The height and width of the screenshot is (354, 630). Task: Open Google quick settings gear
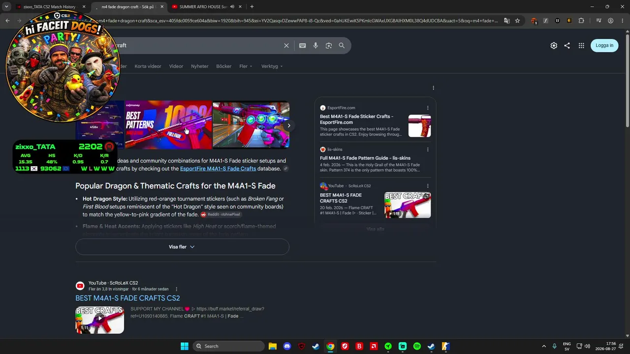pyautogui.click(x=554, y=45)
